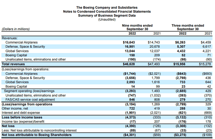Click the 'Revenues:' section label

10,38
